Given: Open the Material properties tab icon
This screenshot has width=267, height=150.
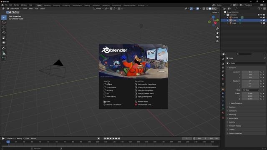Looking at the screenshot, I should pyautogui.click(x=223, y=113).
